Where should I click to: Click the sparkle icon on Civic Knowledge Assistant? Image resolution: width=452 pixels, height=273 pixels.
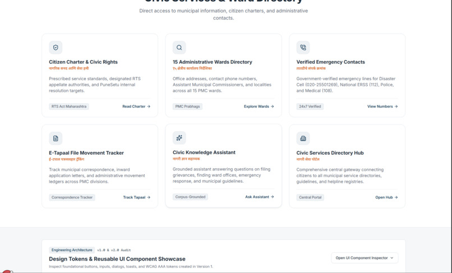[179, 138]
